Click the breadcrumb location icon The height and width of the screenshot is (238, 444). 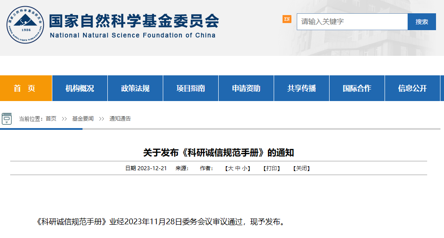[7, 119]
